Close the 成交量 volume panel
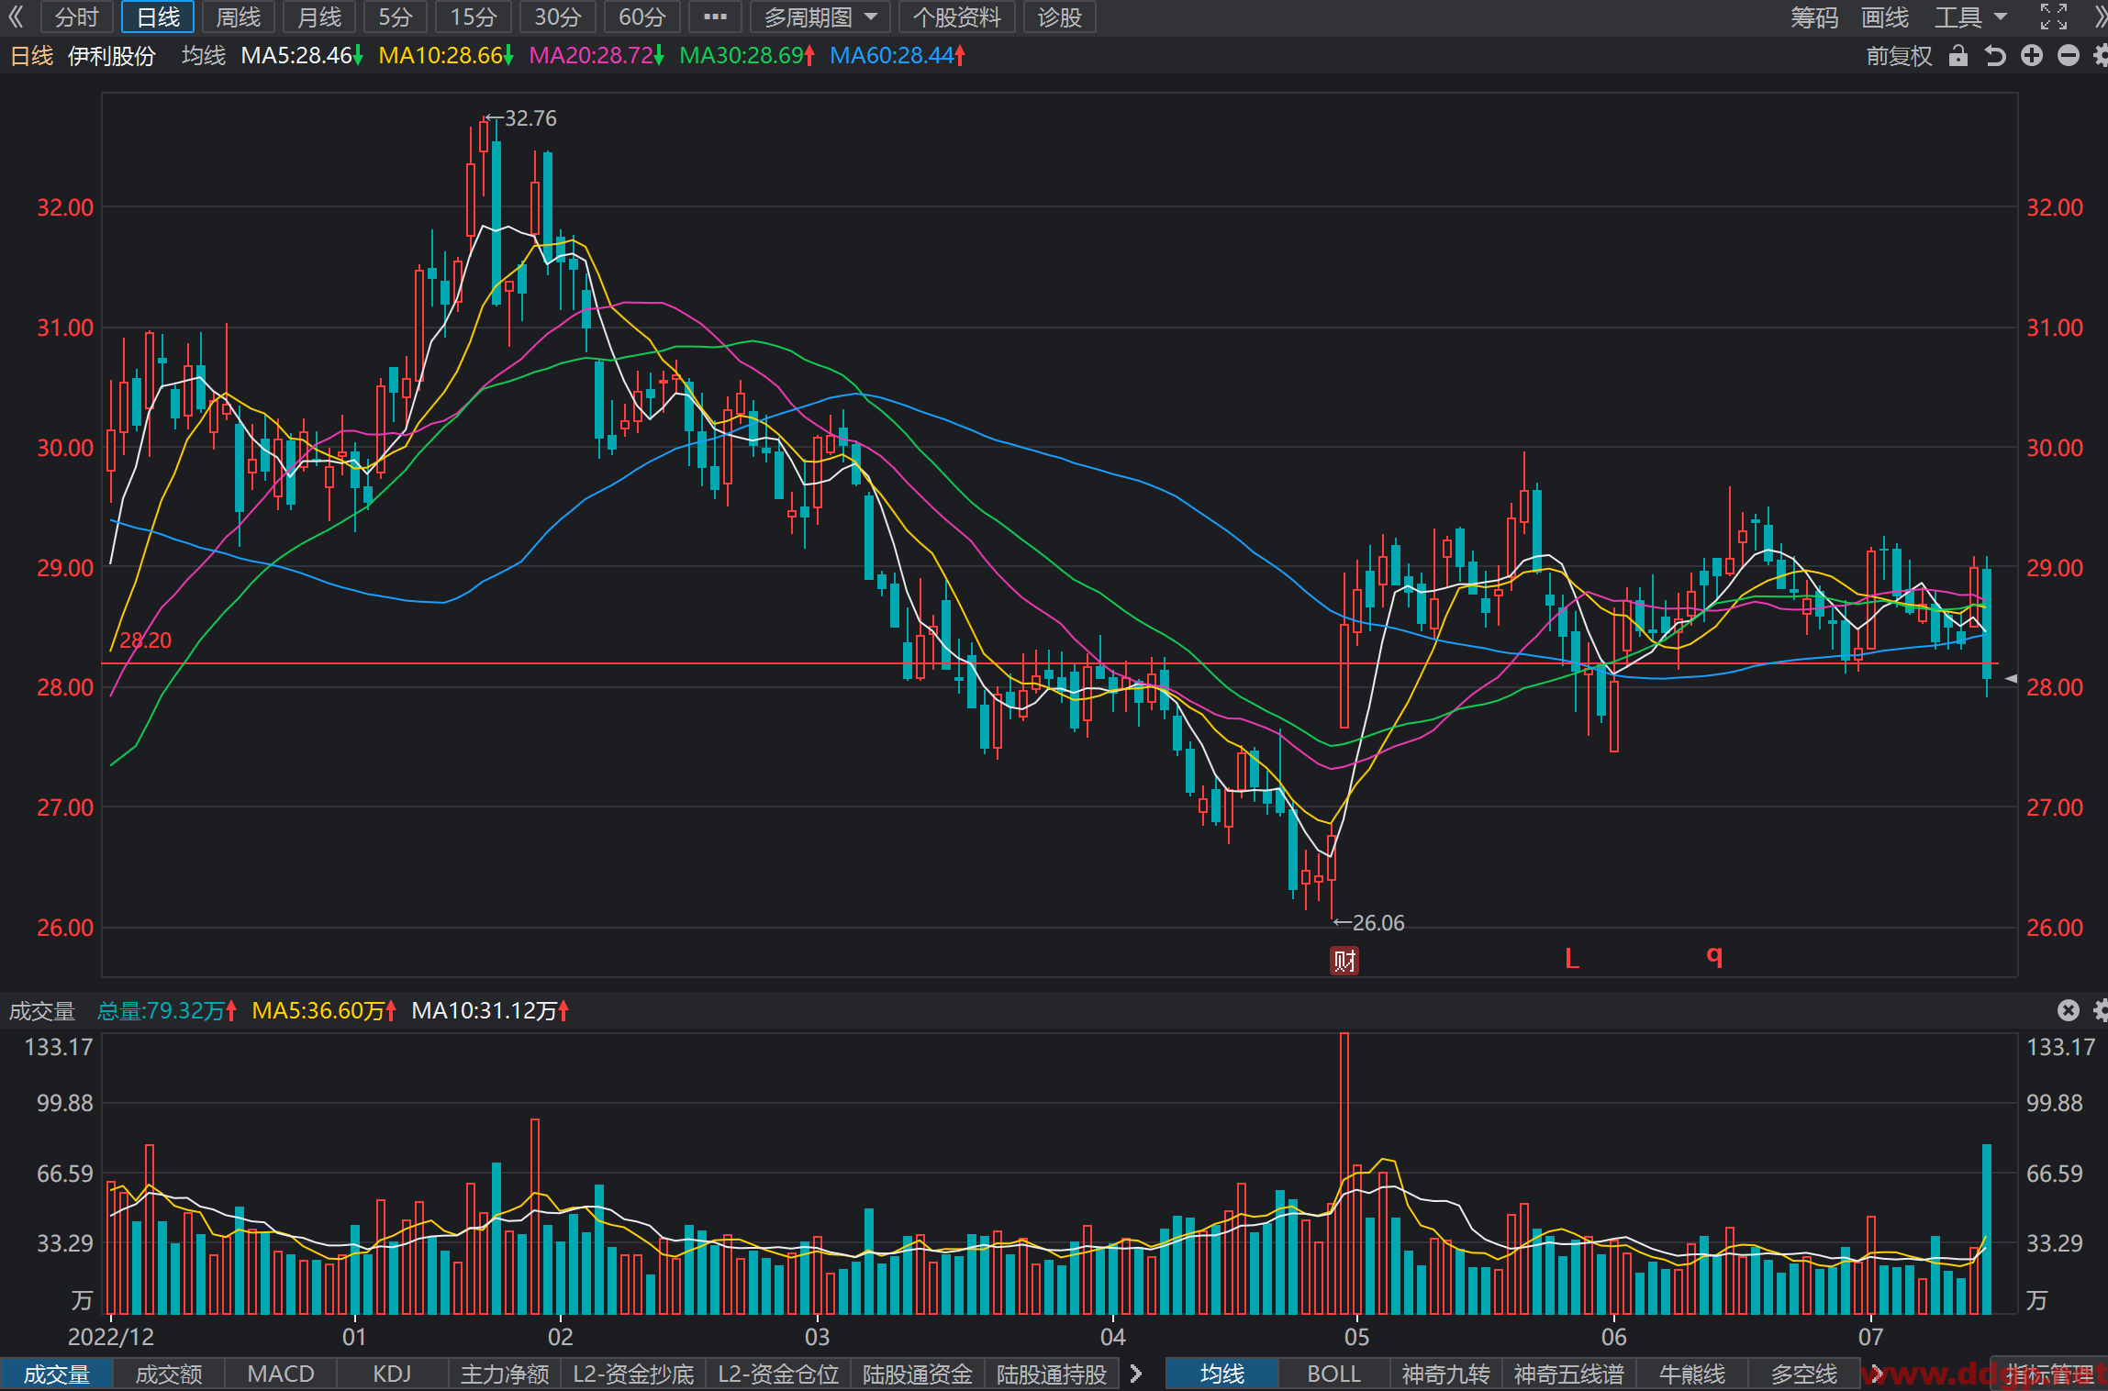 2068,1010
